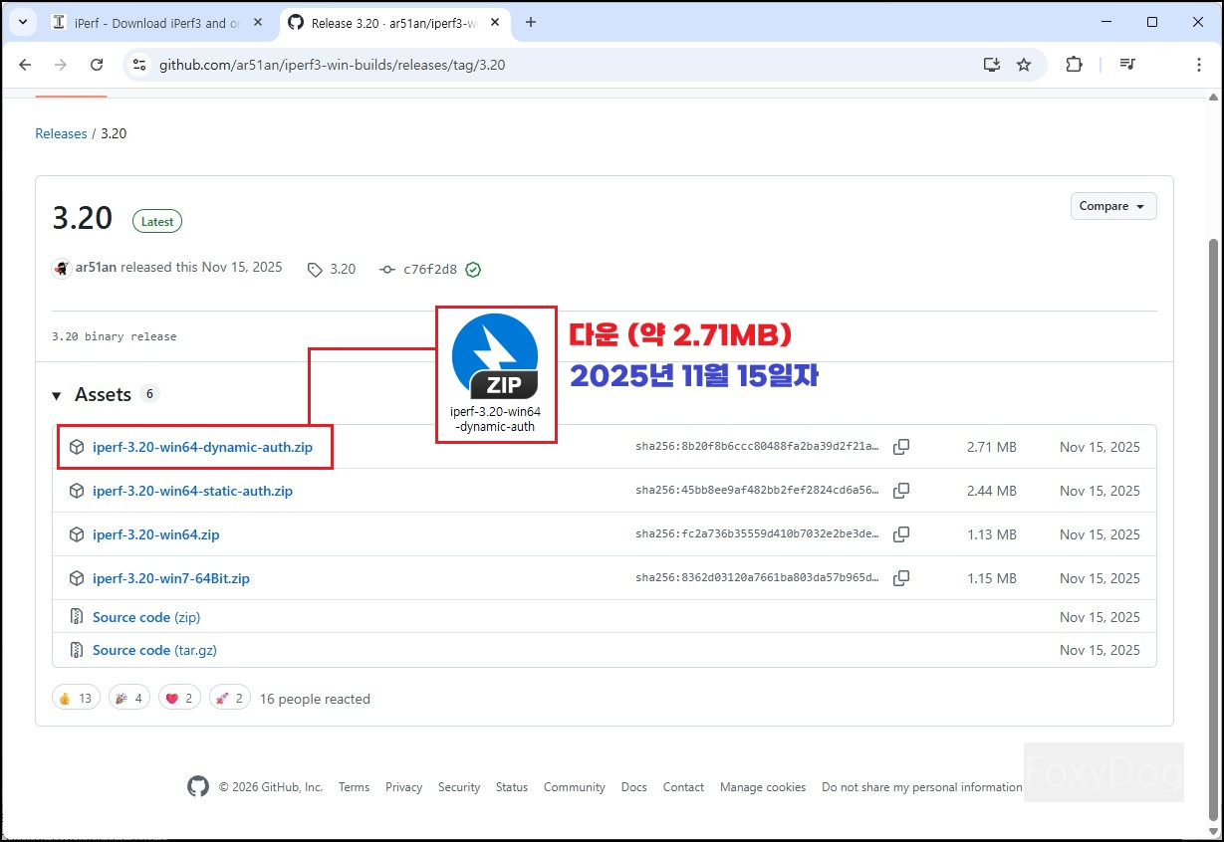The width and height of the screenshot is (1224, 842).
Task: Open the GitHub footer logo
Action: pyautogui.click(x=198, y=786)
